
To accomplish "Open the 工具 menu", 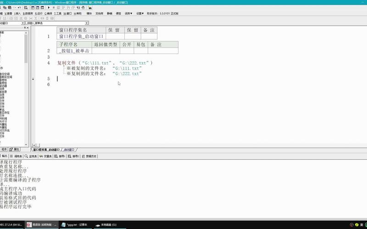I will click(x=58, y=14).
